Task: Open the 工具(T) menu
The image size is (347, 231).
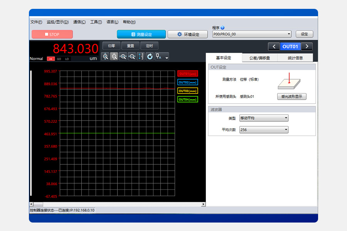Action: [96, 22]
